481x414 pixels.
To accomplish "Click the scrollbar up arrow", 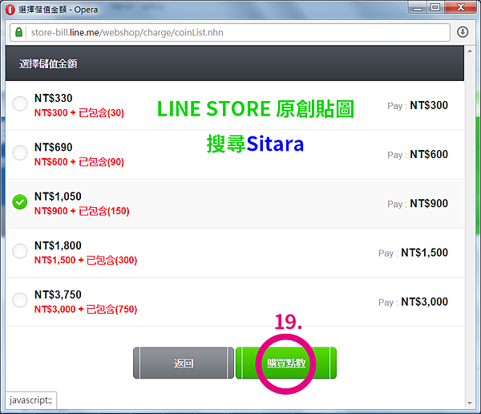I will click(470, 51).
